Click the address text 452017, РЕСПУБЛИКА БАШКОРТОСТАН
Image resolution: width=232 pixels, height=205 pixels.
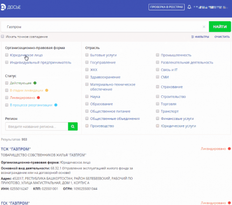pos(67,180)
